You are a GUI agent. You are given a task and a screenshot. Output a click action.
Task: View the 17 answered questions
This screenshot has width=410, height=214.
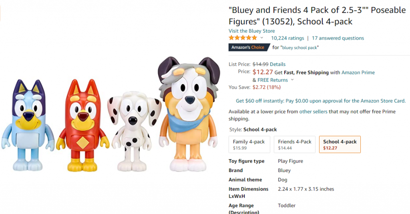(338, 38)
